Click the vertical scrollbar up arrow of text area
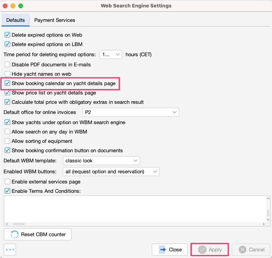 (268, 198)
